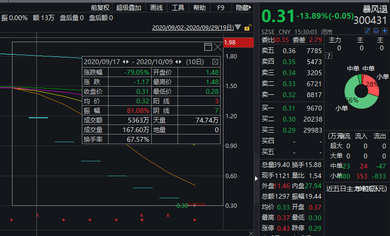
Task: Close the interval statistics popup table
Action: tap(215, 62)
